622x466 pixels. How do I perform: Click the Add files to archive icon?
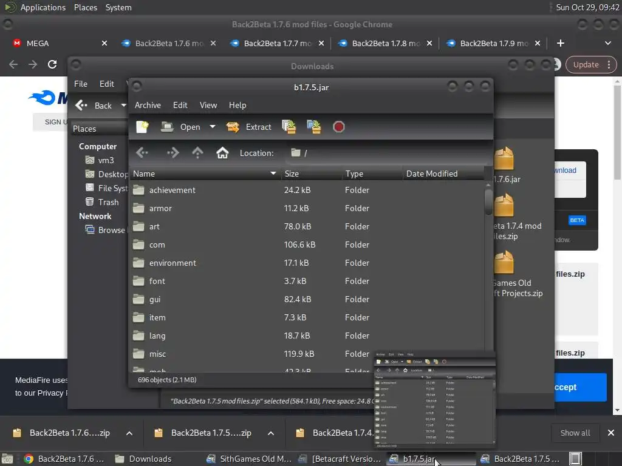tap(289, 127)
